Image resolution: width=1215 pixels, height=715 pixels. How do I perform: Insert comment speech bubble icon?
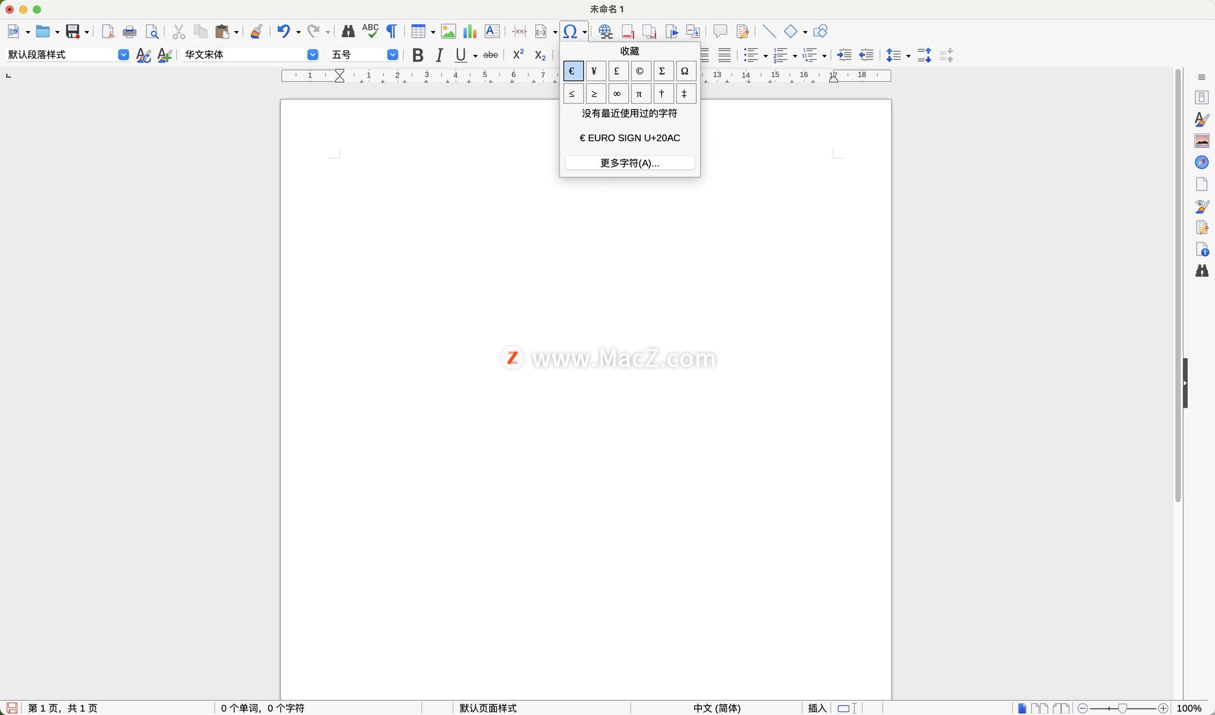[x=720, y=31]
